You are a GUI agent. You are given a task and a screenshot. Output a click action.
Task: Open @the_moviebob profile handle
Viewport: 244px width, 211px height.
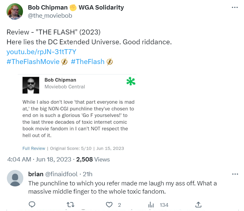pos(50,15)
